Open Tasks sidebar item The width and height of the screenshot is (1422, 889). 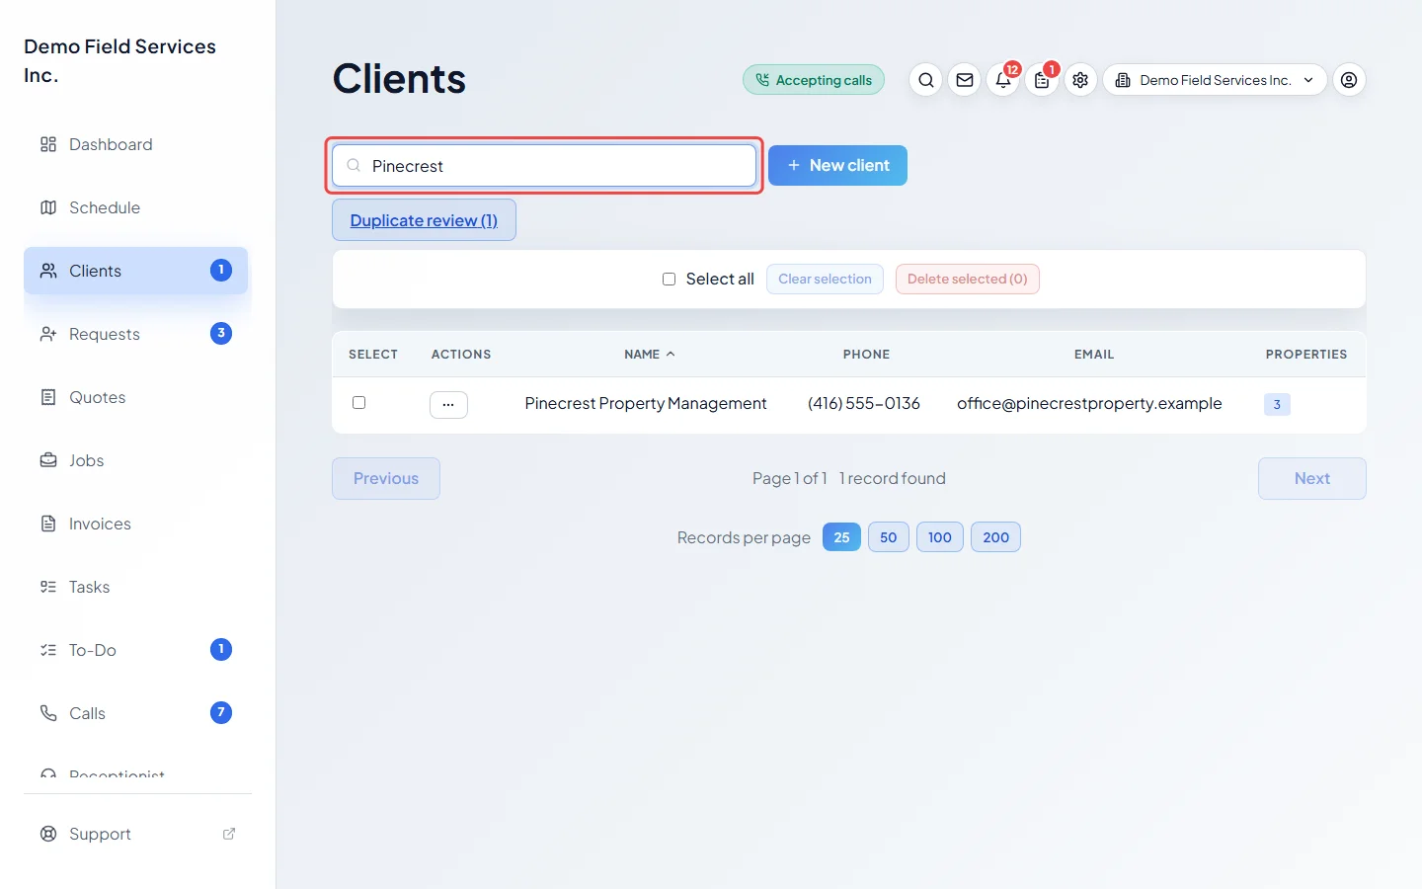[136, 587]
